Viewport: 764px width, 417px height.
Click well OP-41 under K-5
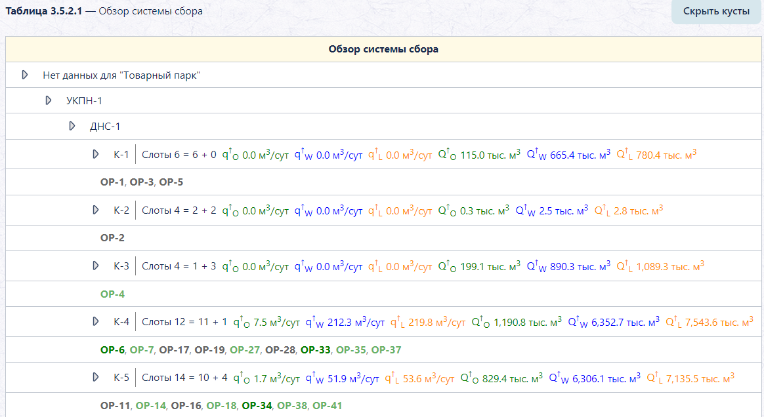pos(328,405)
